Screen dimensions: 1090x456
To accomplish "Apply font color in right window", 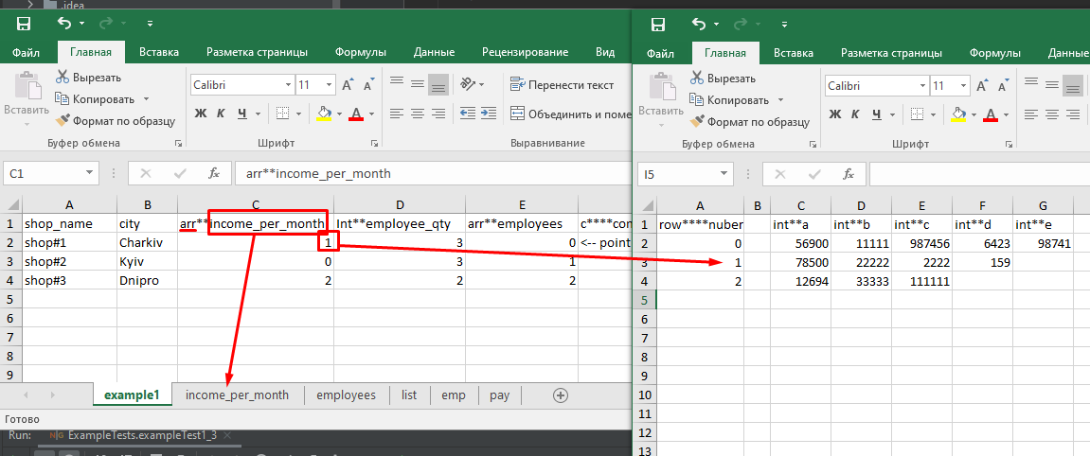I will tap(992, 114).
